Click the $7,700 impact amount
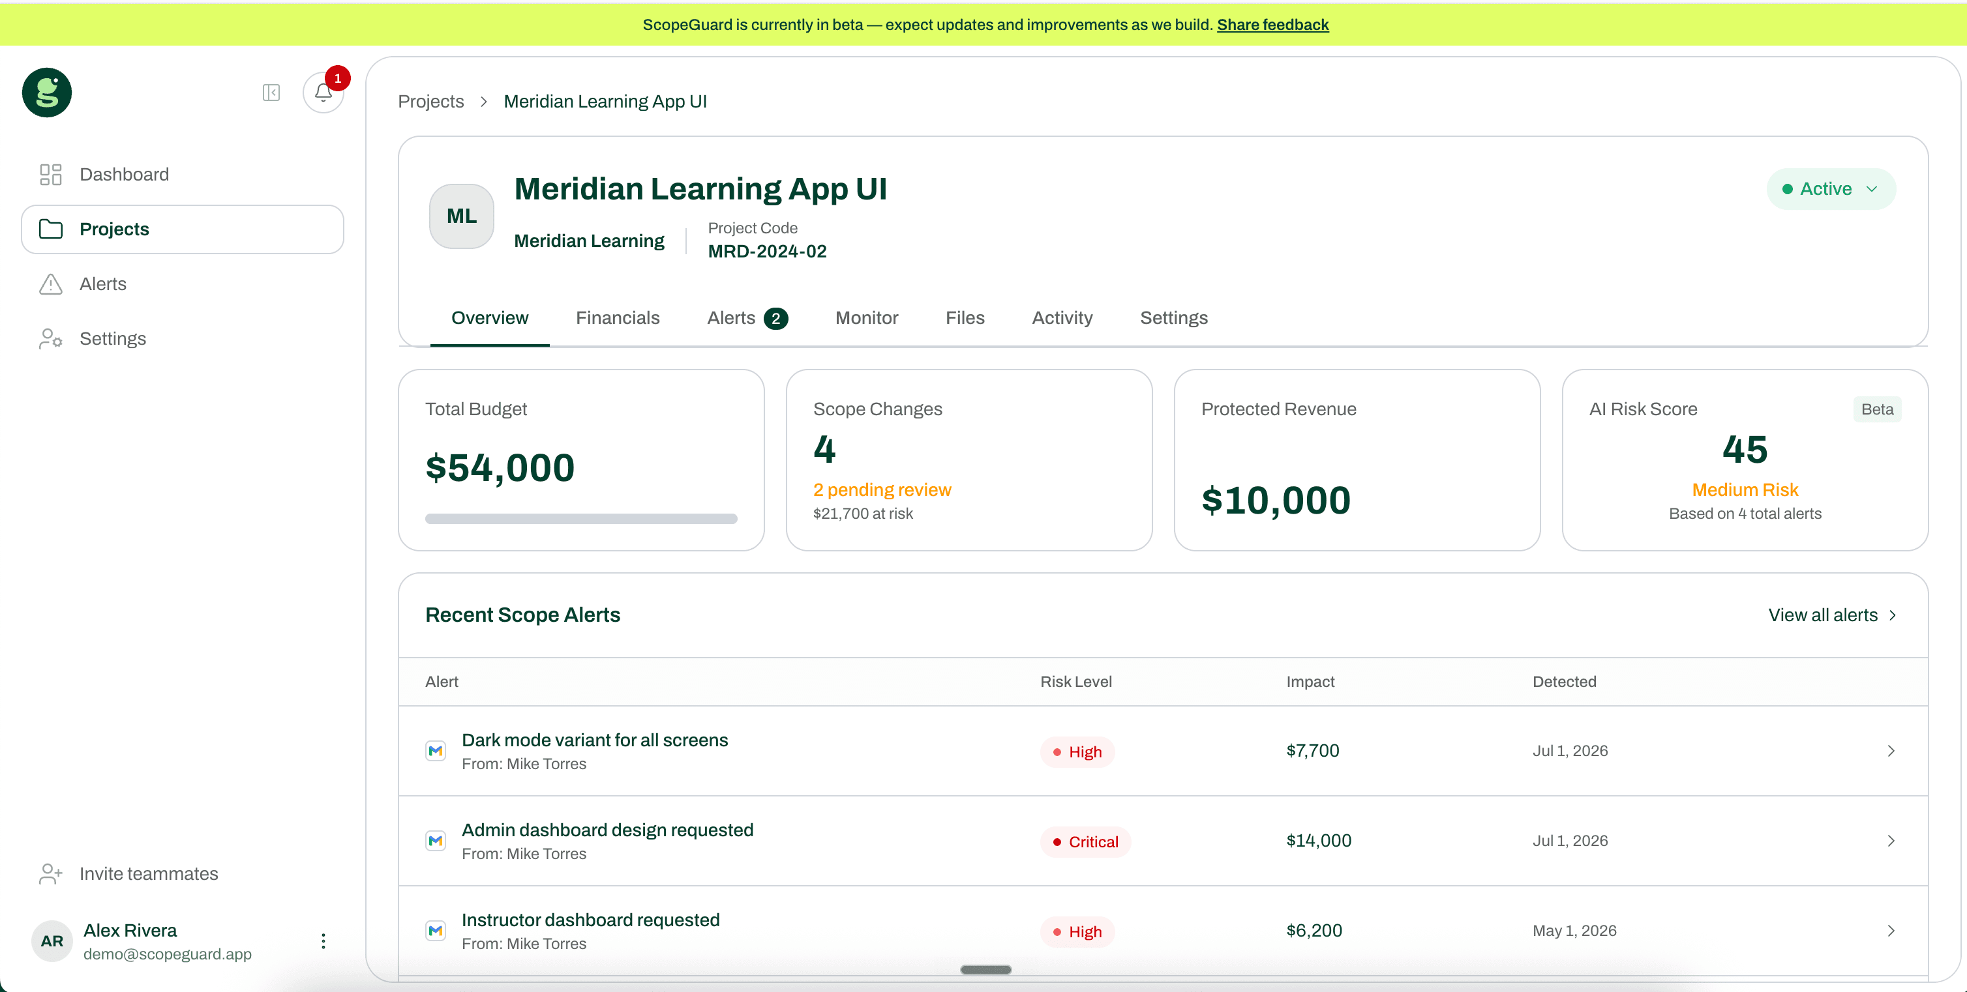Screen dimensions: 1967x992 point(1313,751)
